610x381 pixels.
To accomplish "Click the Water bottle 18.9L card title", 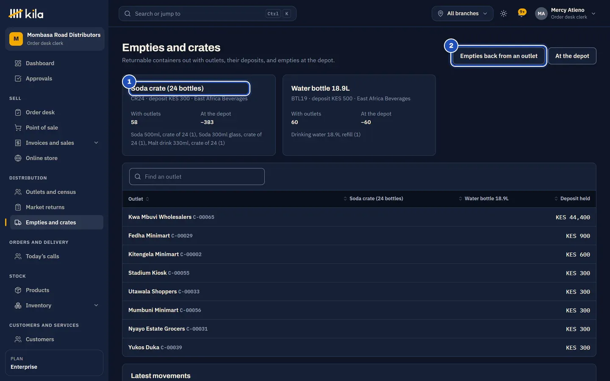I will click(x=320, y=88).
